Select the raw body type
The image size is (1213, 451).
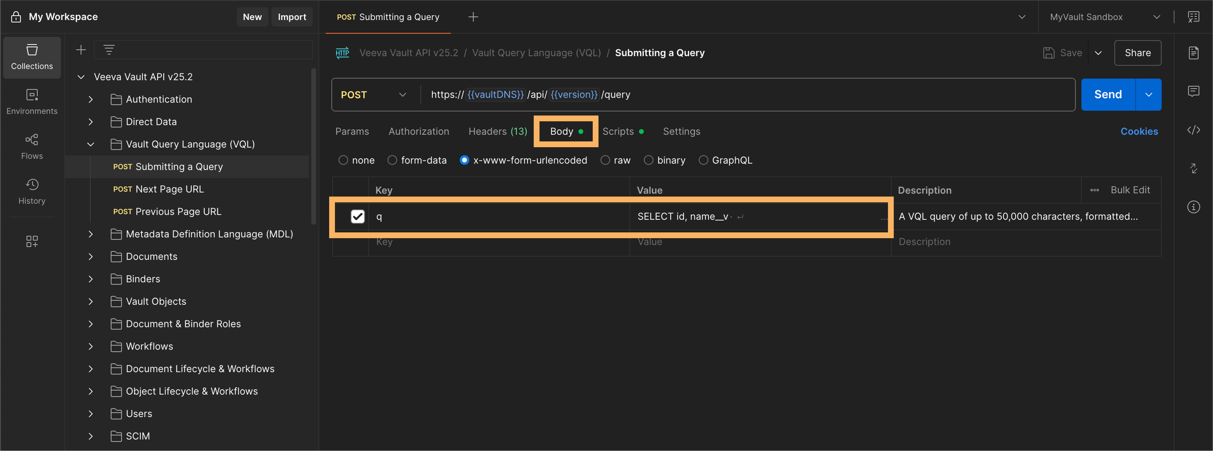point(605,160)
